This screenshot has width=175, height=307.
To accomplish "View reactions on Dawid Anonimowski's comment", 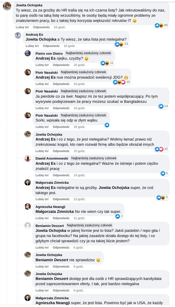I will tap(164, 173).
